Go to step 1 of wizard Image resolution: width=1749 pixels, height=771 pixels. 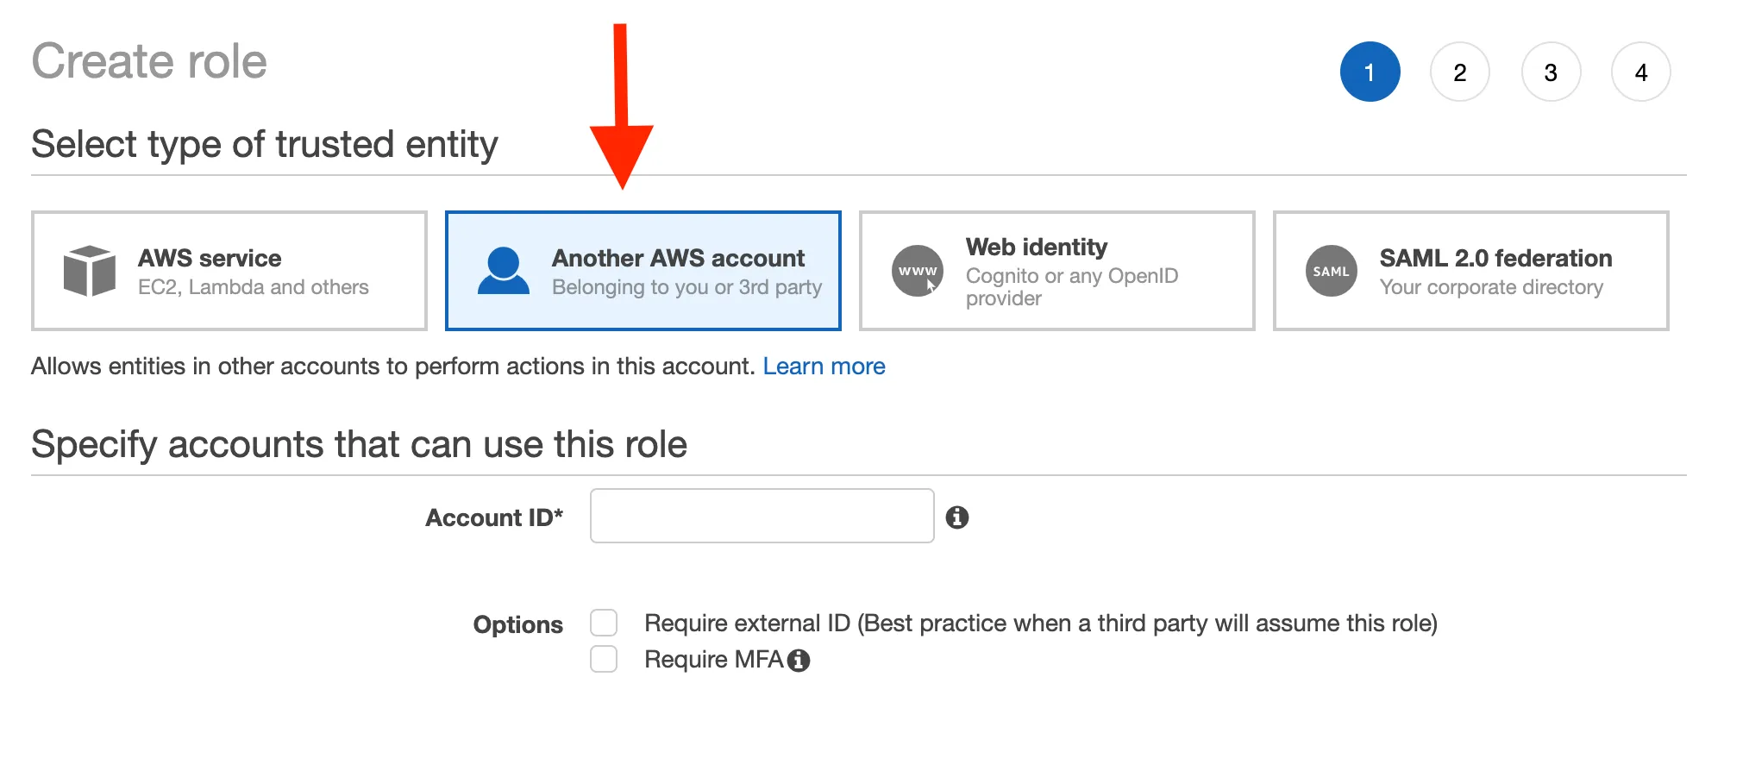click(x=1370, y=72)
